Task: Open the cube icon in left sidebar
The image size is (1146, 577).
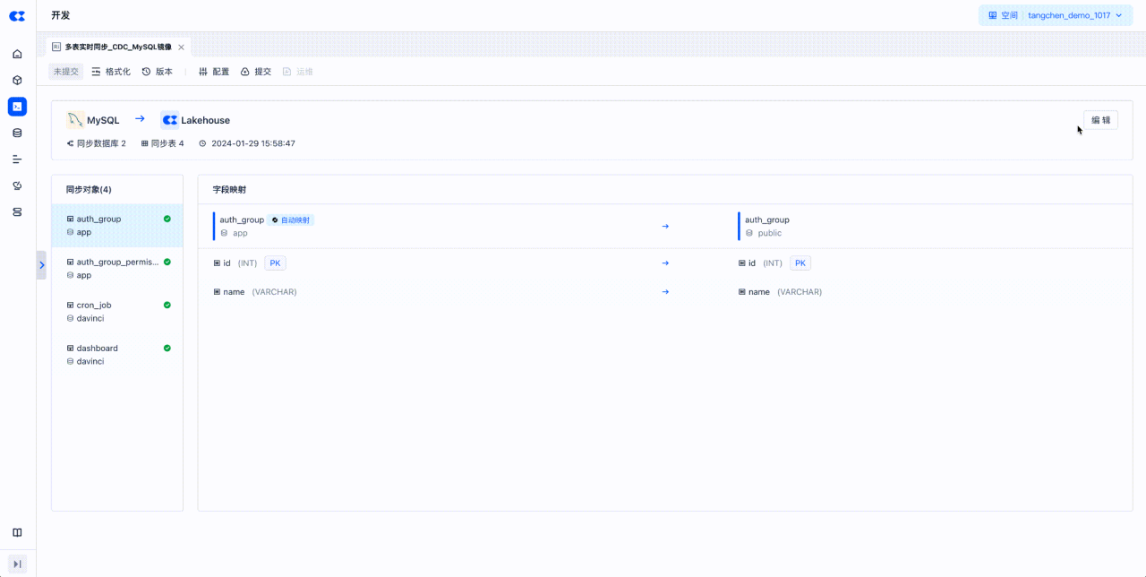Action: (17, 80)
